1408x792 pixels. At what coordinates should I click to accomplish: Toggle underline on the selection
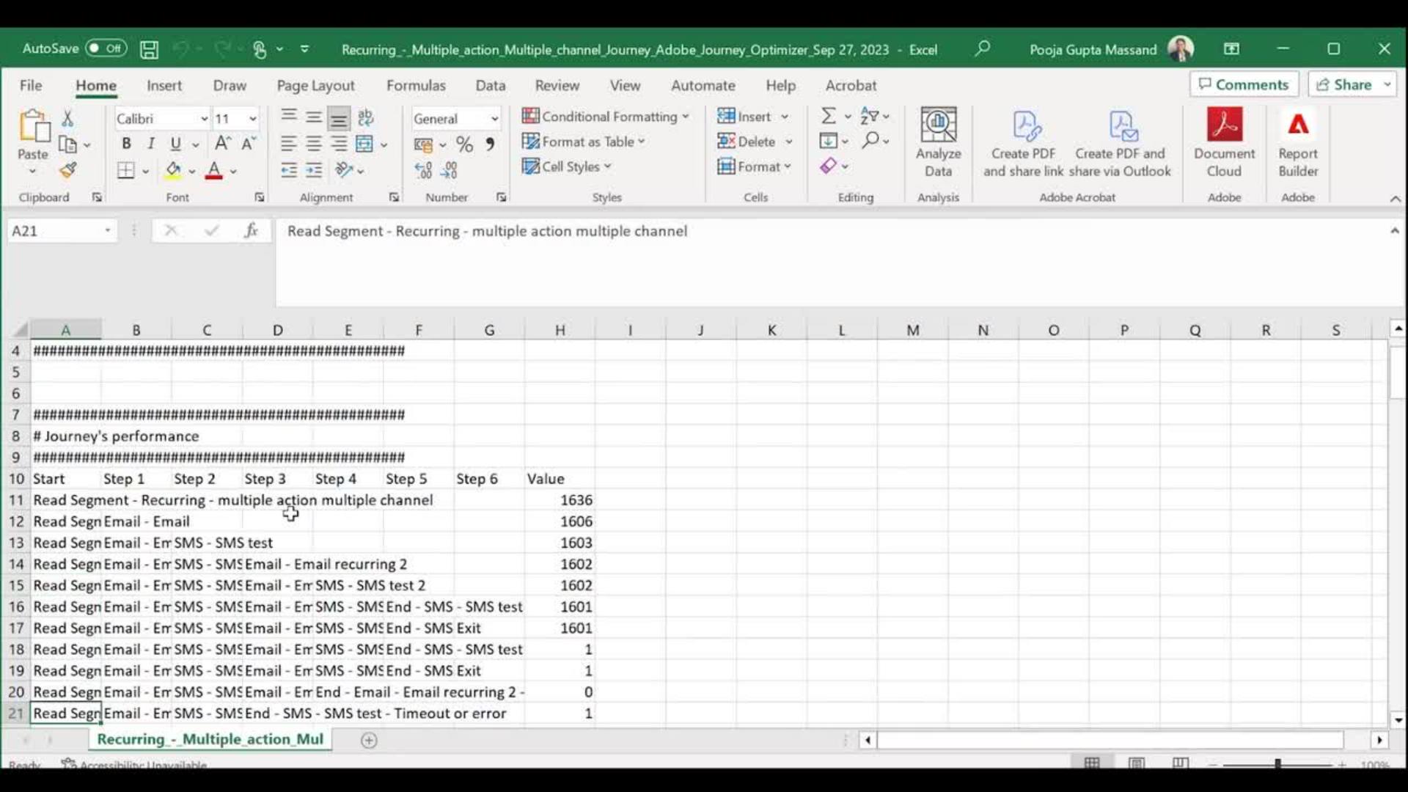[x=176, y=144]
